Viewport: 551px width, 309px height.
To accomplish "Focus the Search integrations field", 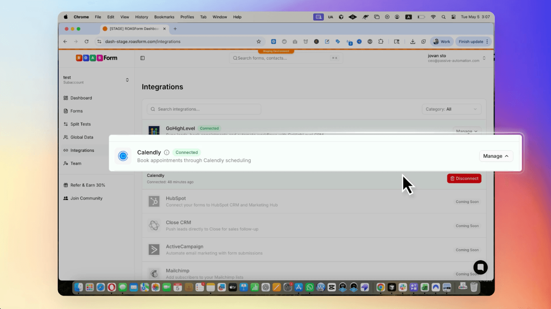I will pyautogui.click(x=204, y=109).
